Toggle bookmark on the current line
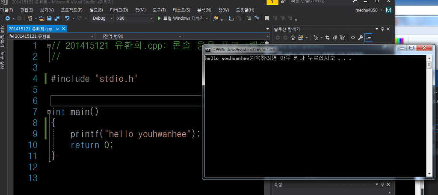438x195 pixels. [x=267, y=18]
